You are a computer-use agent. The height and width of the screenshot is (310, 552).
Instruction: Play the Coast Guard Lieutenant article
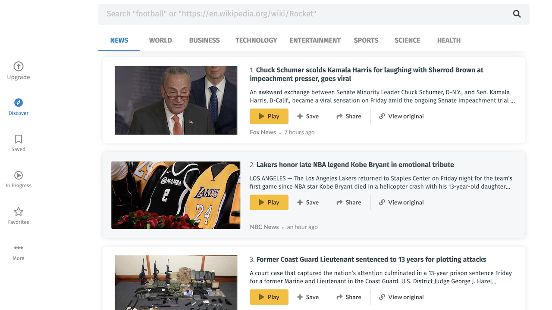(269, 297)
